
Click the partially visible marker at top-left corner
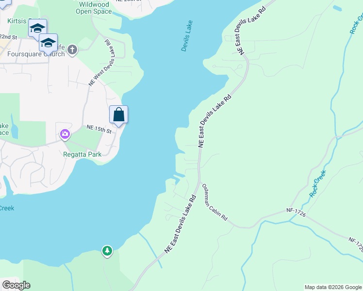click(x=5, y=4)
